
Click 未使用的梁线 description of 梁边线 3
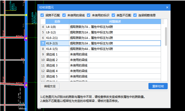[78, 66]
